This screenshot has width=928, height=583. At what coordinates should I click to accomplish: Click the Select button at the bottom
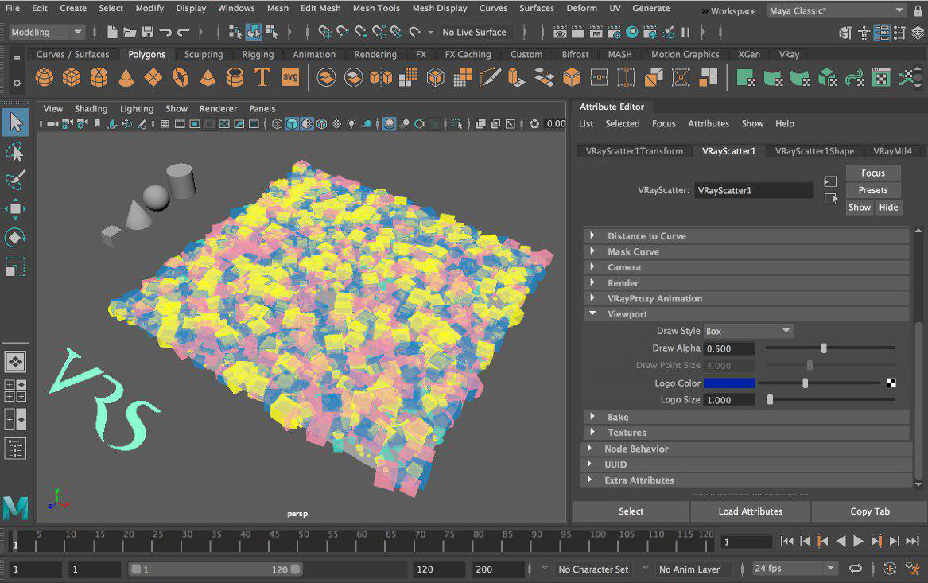coord(631,511)
